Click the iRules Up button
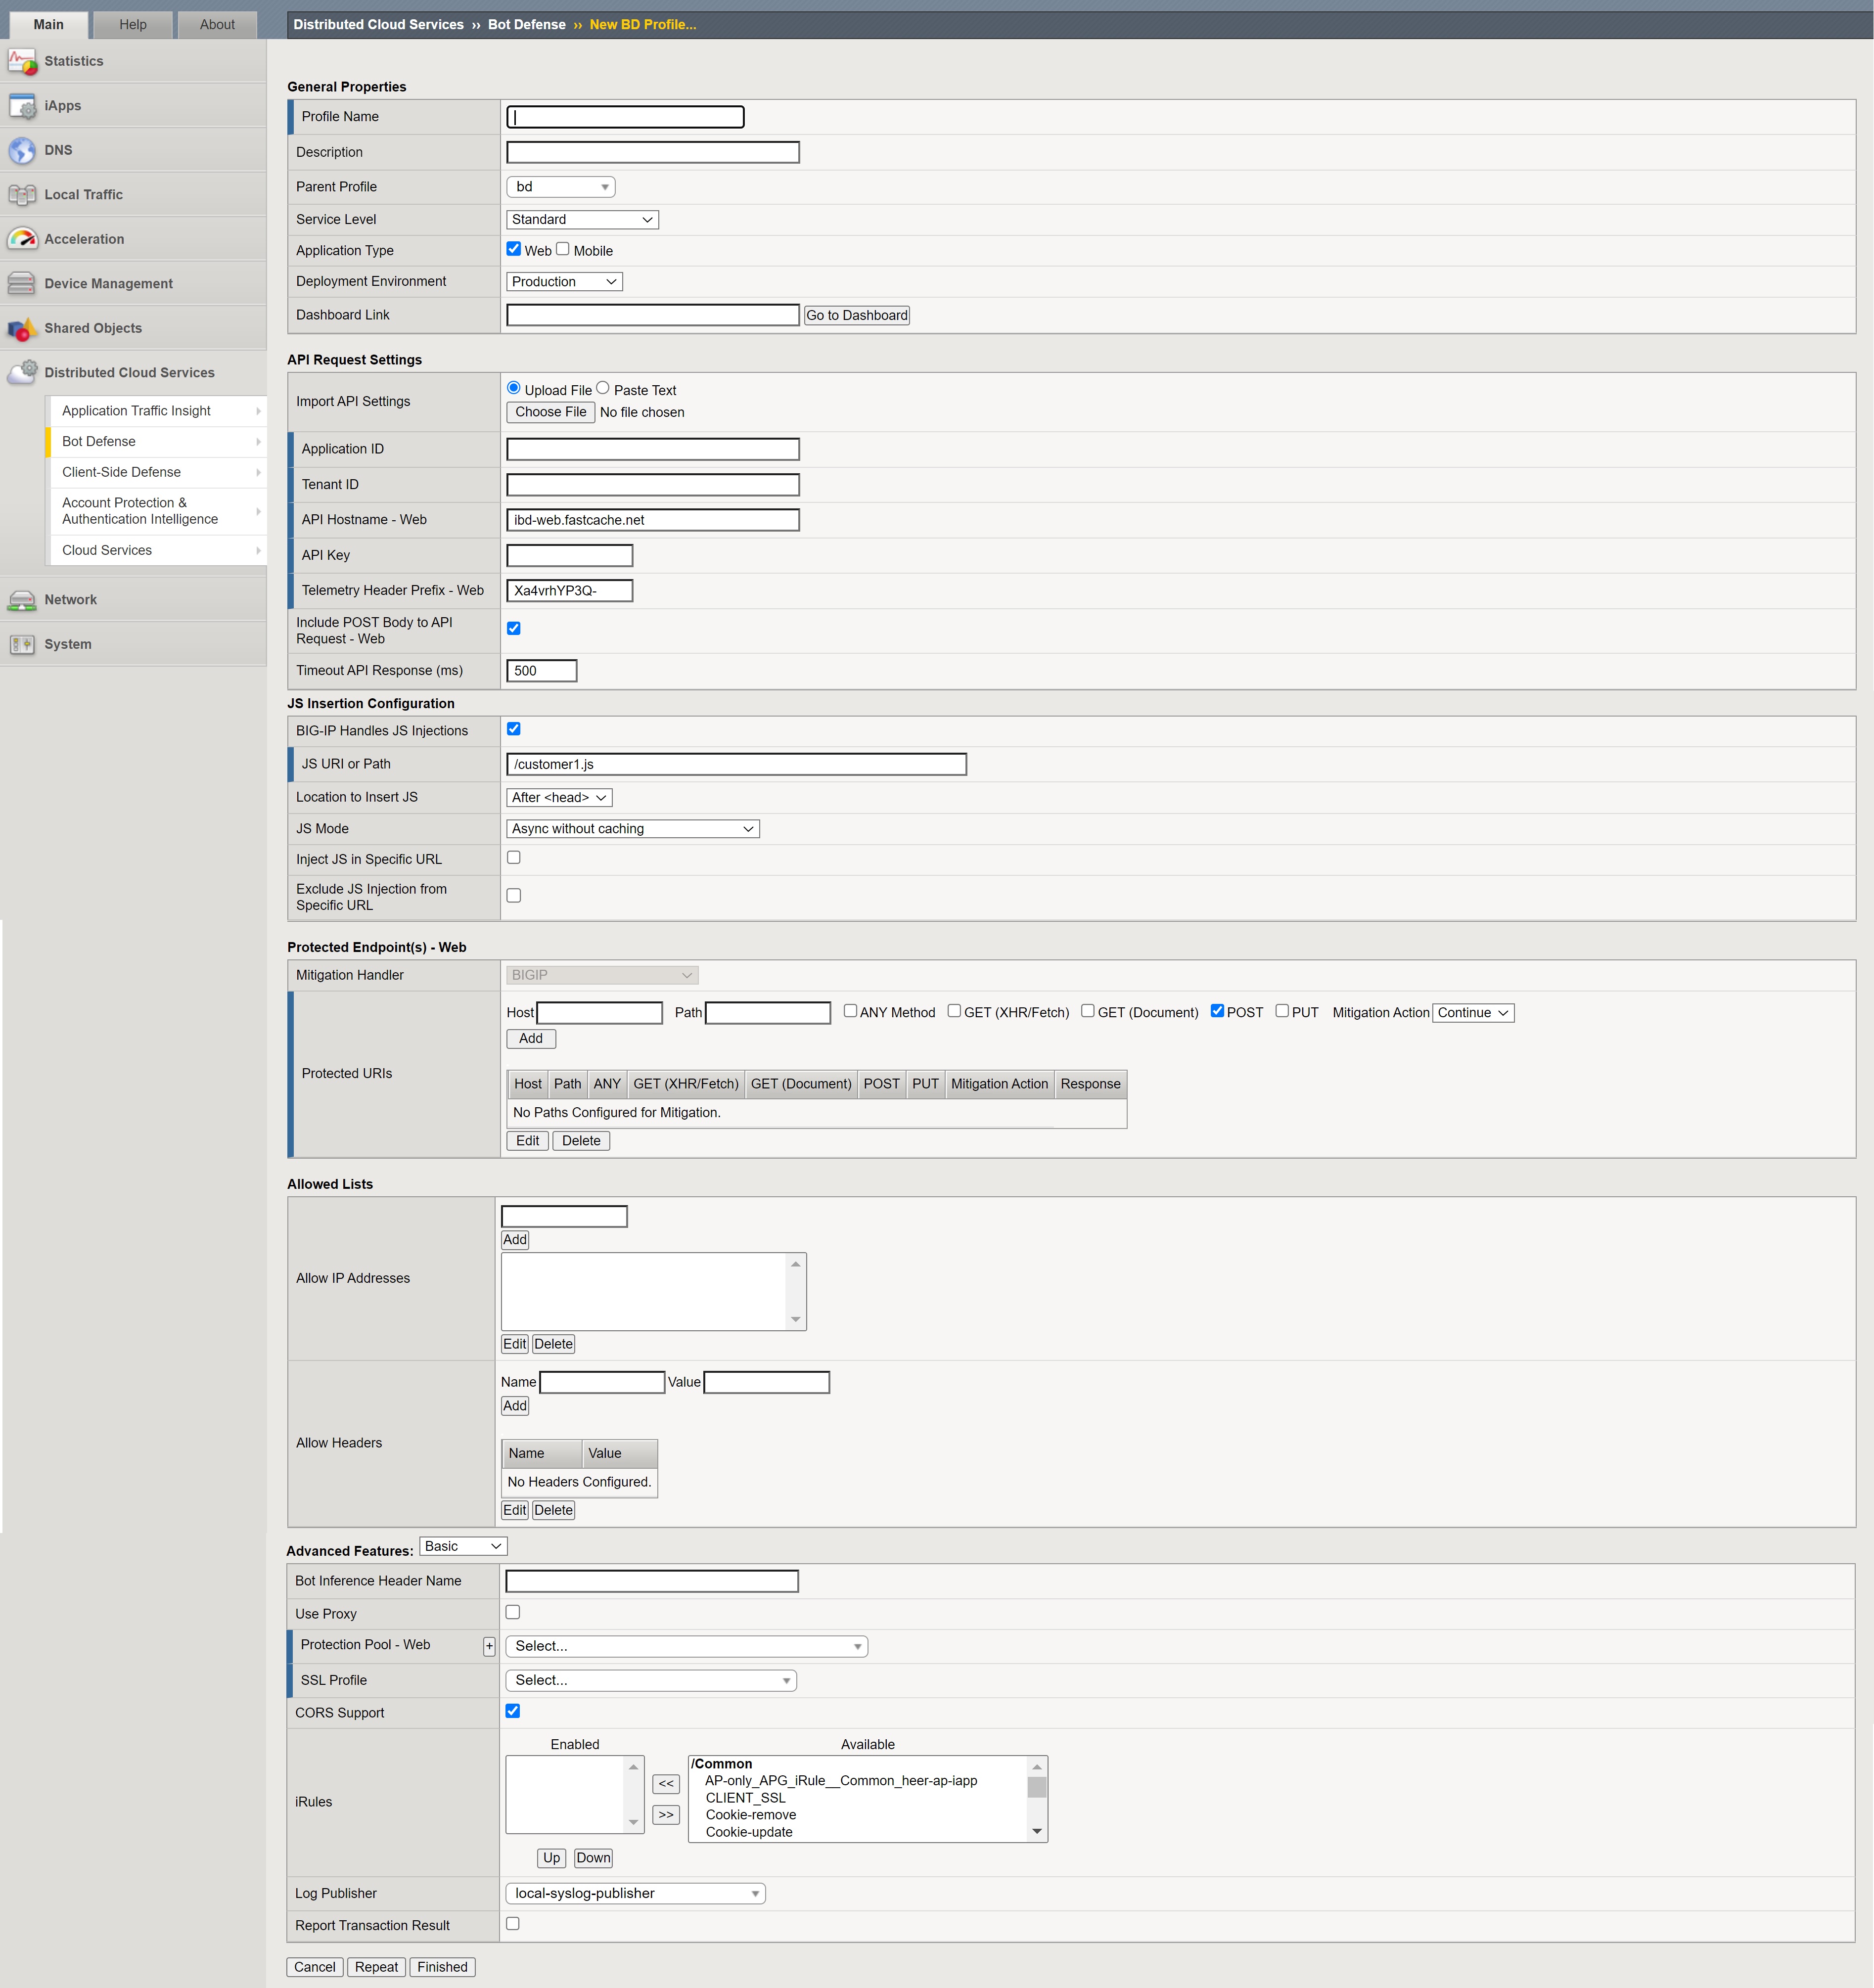This screenshot has height=1988, width=1874. coord(551,1858)
